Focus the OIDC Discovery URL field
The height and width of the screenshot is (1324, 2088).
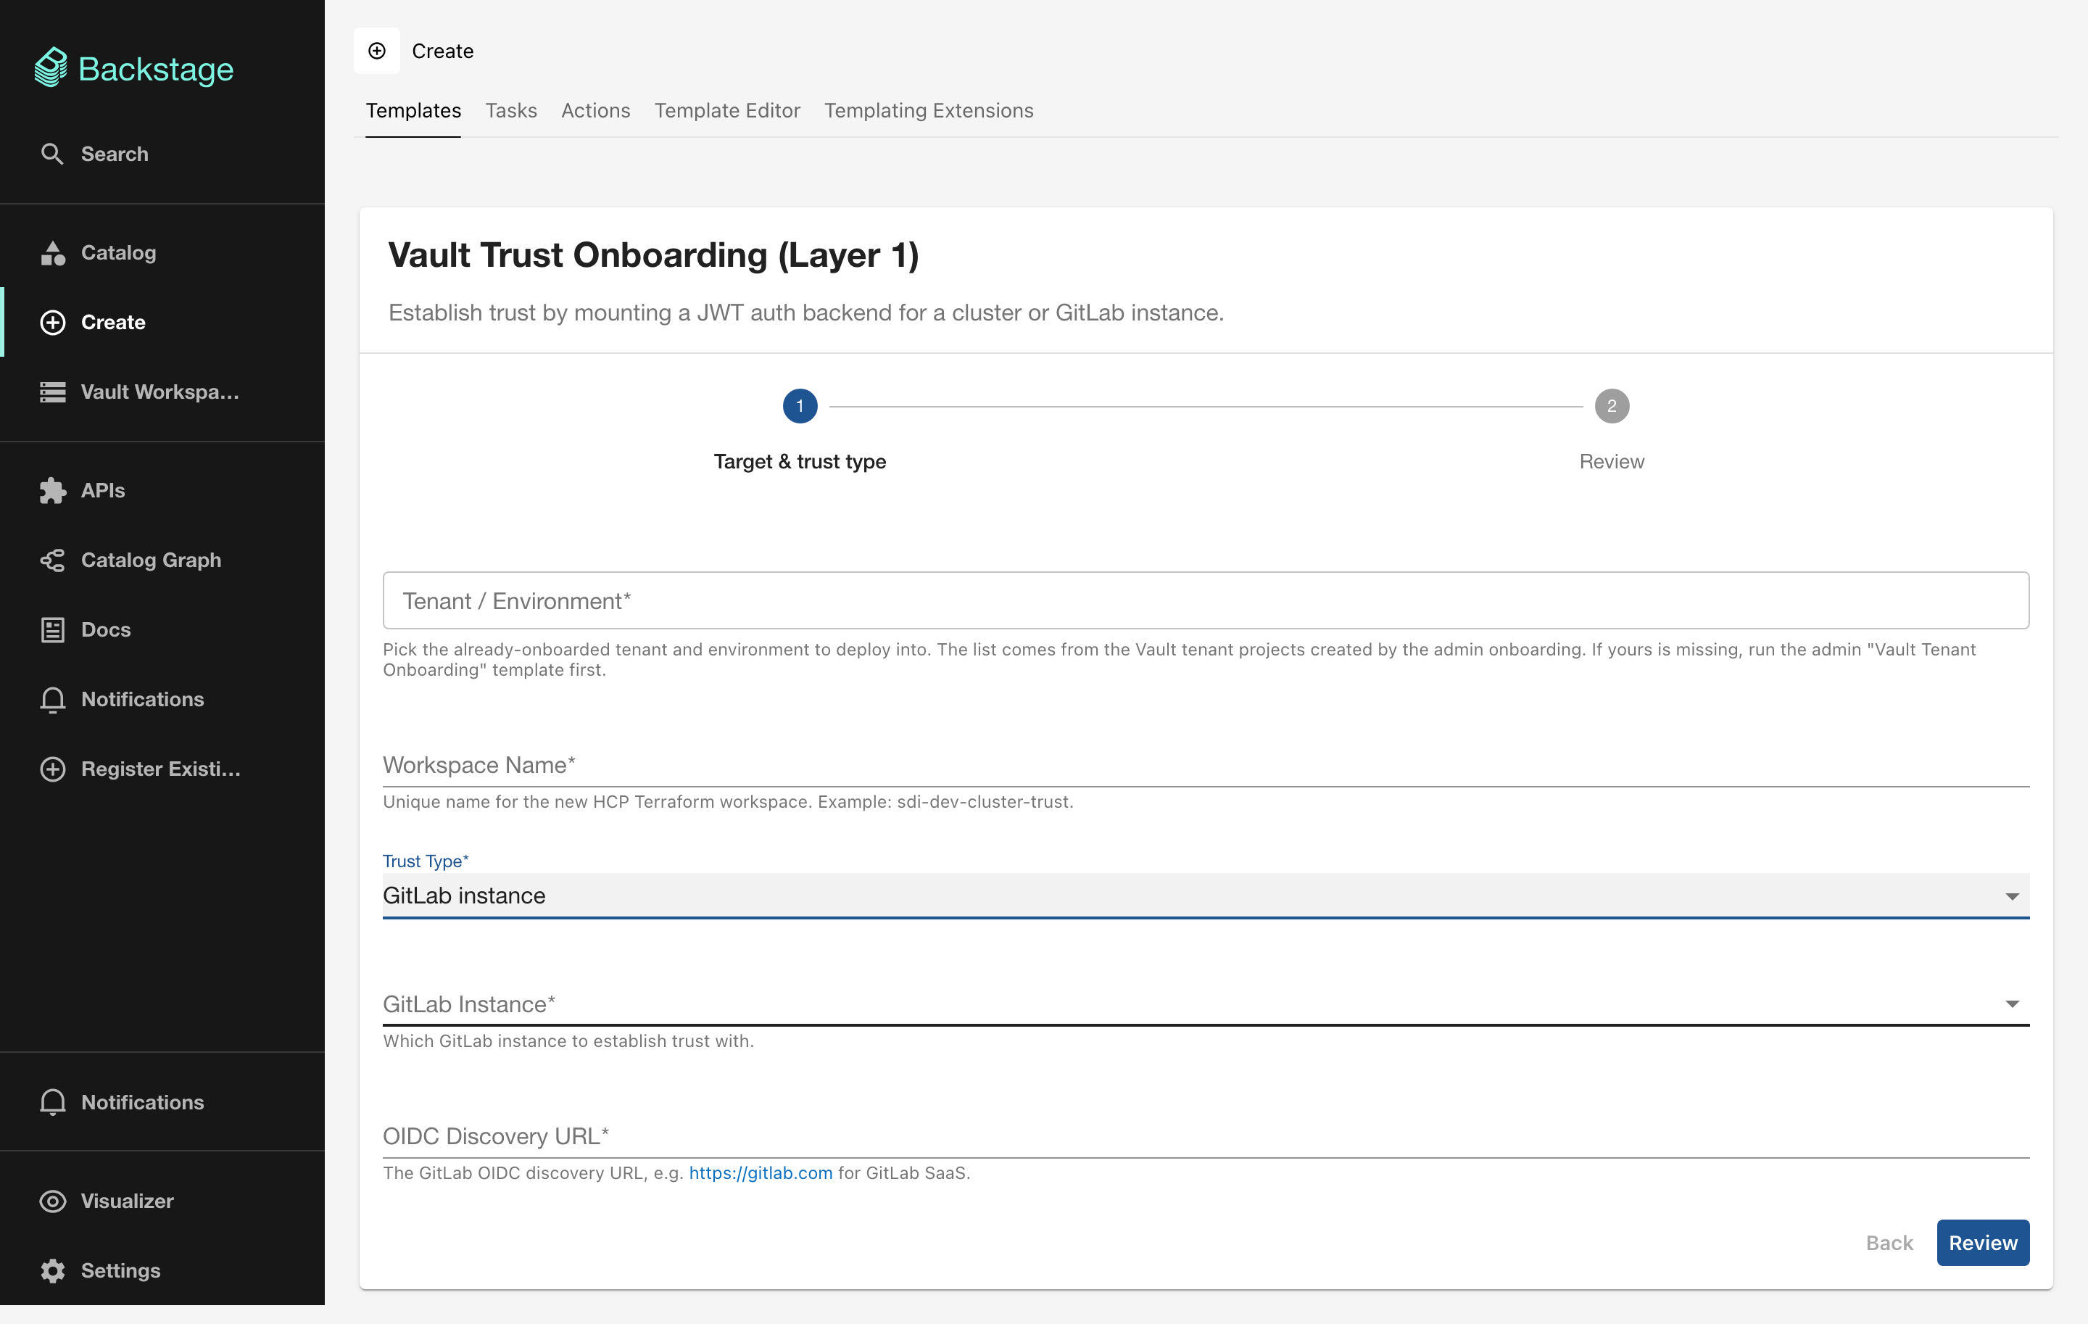point(1205,1137)
